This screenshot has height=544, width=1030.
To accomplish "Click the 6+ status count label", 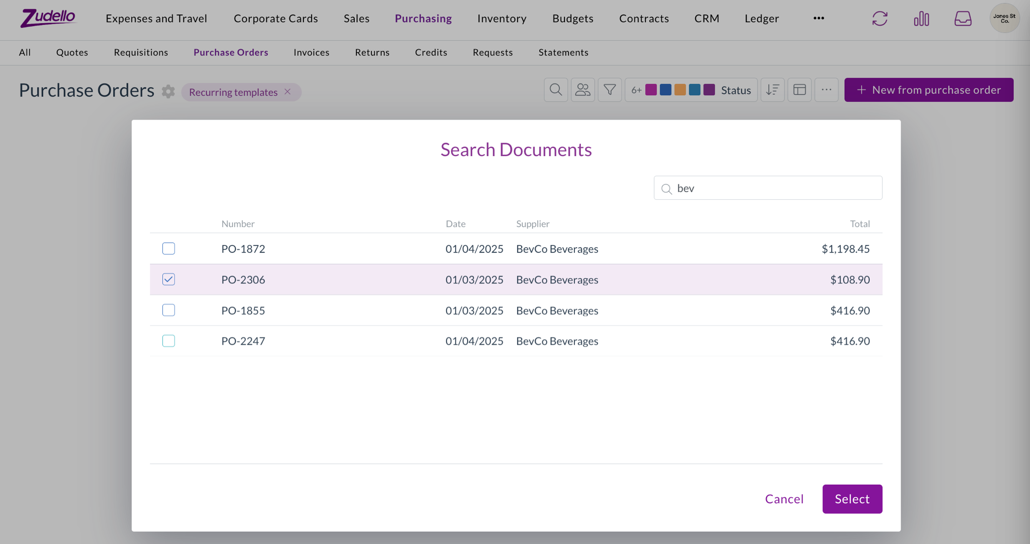I will (636, 90).
